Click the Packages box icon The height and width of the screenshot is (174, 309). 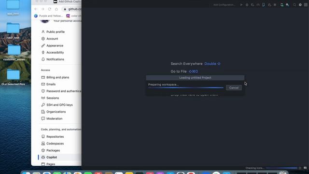tap(43, 150)
